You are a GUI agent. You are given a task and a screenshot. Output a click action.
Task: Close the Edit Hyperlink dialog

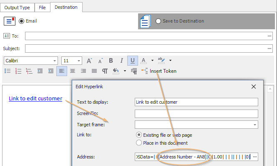[x=254, y=87]
